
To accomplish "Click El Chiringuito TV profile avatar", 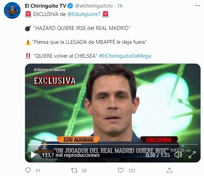I will tap(12, 10).
